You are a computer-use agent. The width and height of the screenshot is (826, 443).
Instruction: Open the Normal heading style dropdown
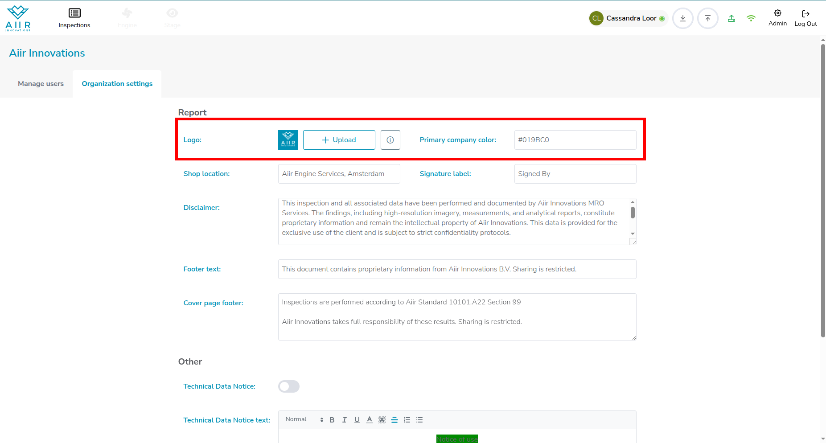tap(304, 419)
